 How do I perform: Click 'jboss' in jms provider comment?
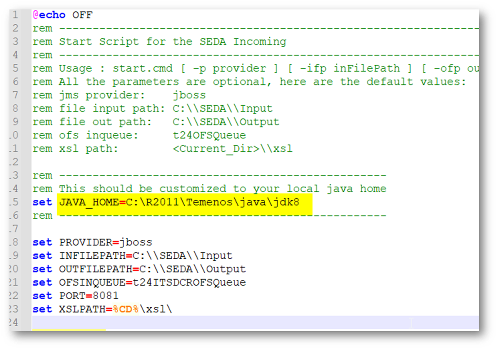coord(189,95)
